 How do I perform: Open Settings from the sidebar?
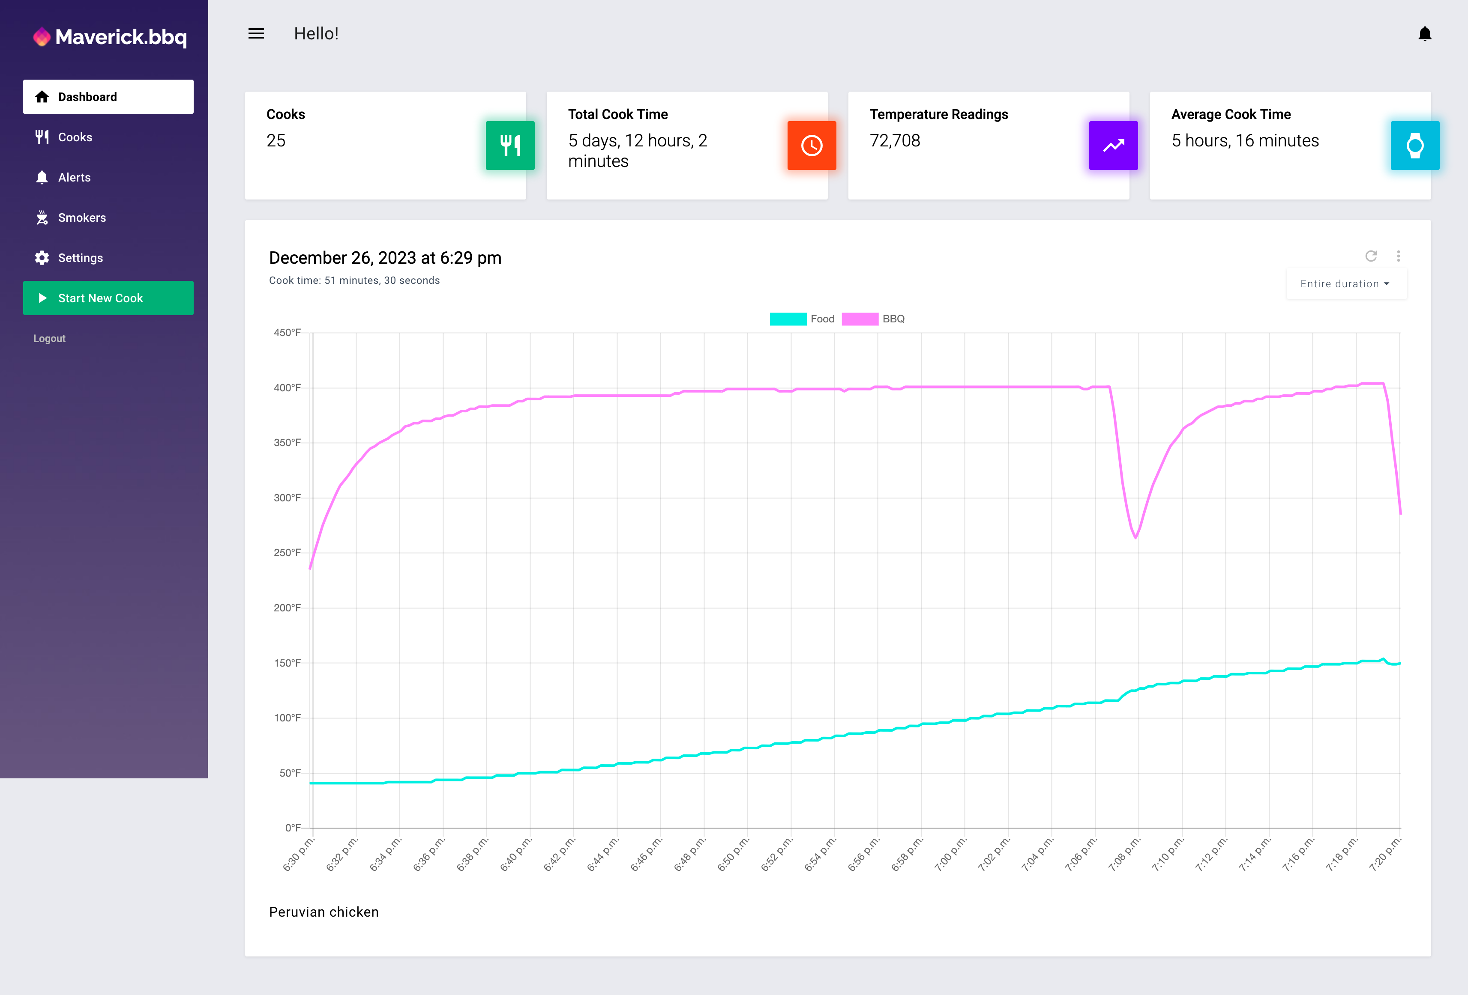pyautogui.click(x=80, y=258)
